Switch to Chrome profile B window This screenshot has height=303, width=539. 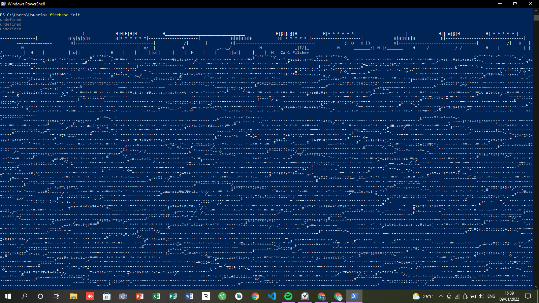(x=321, y=296)
